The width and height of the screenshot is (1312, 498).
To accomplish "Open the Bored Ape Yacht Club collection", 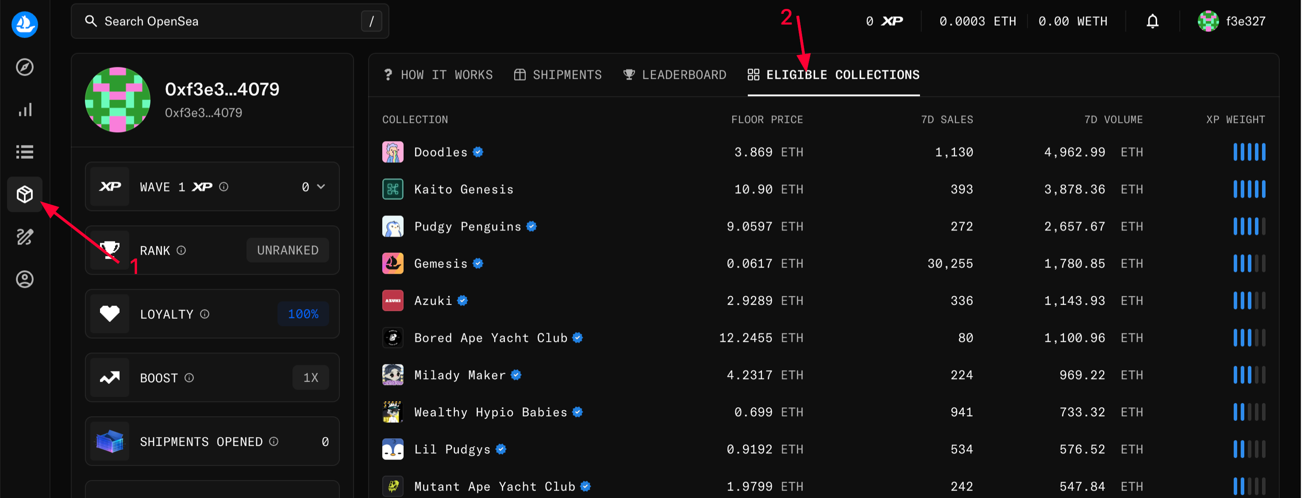I will pyautogui.click(x=490, y=338).
